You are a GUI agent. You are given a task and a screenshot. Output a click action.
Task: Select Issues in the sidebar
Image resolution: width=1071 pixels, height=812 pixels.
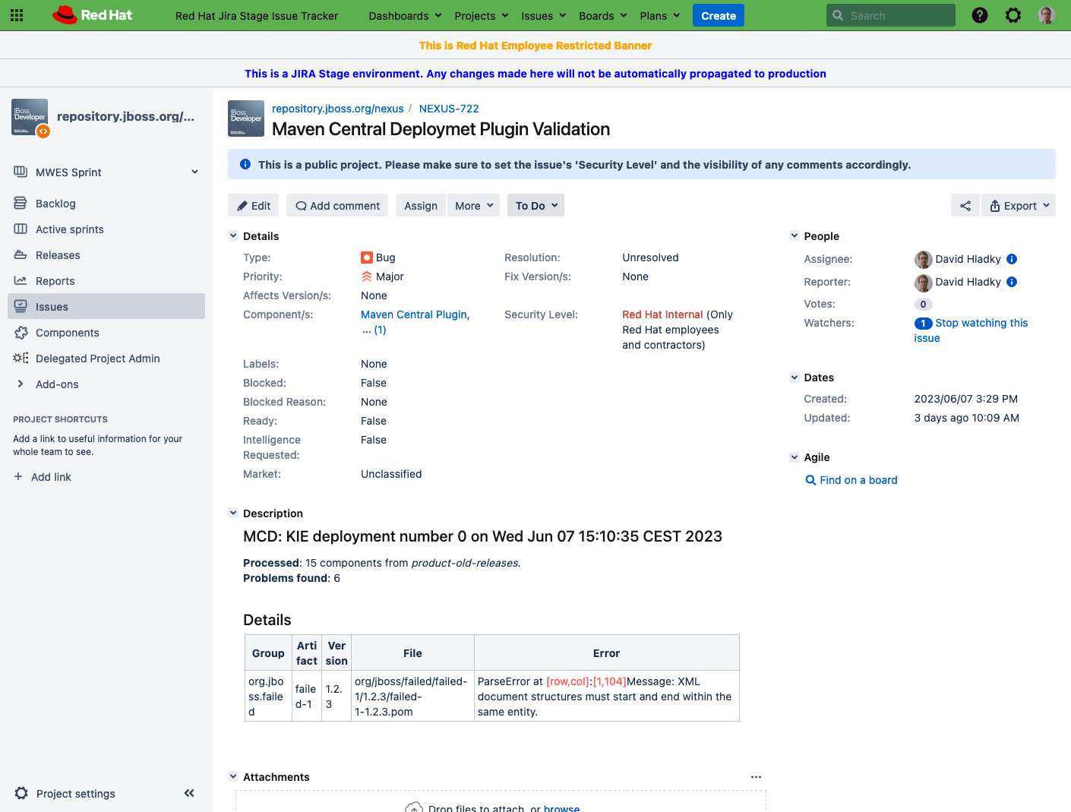pos(106,306)
